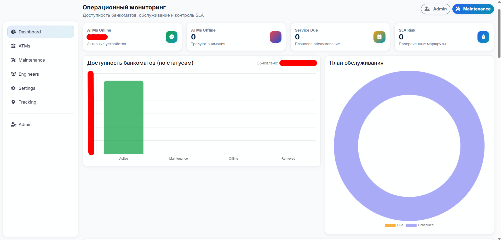Click the Maintenance tools icon in sidebar
Image resolution: width=501 pixels, height=240 pixels.
click(x=13, y=60)
